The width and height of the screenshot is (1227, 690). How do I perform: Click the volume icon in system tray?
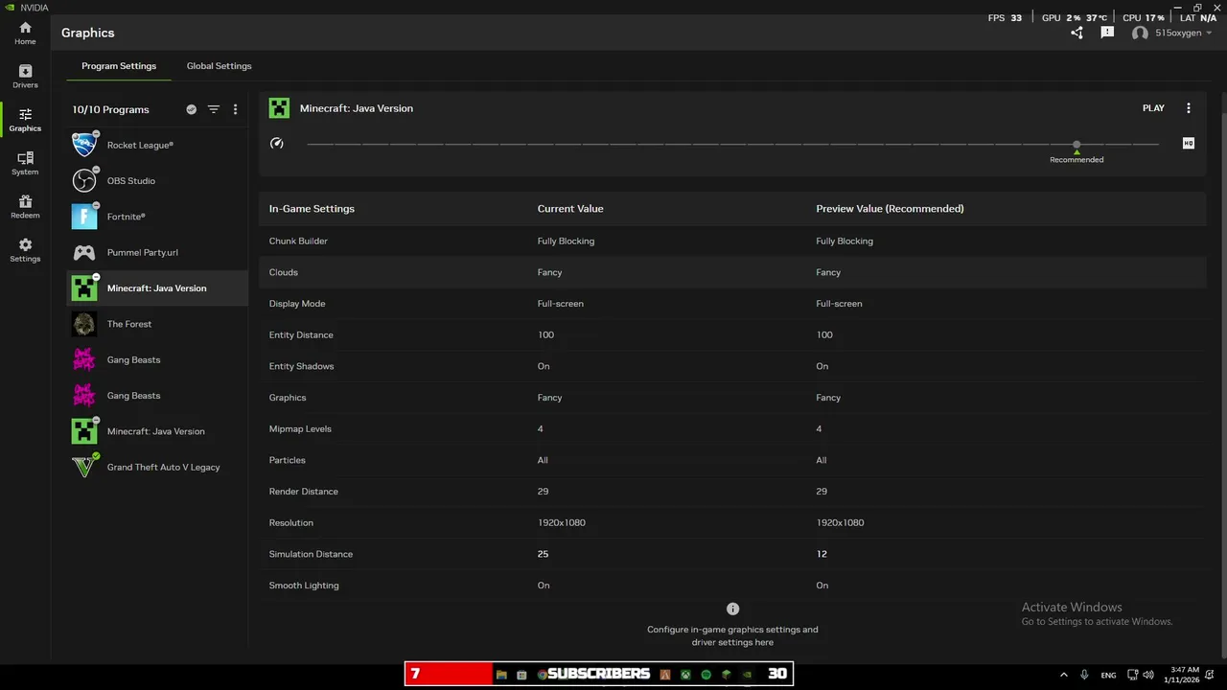pos(1149,675)
